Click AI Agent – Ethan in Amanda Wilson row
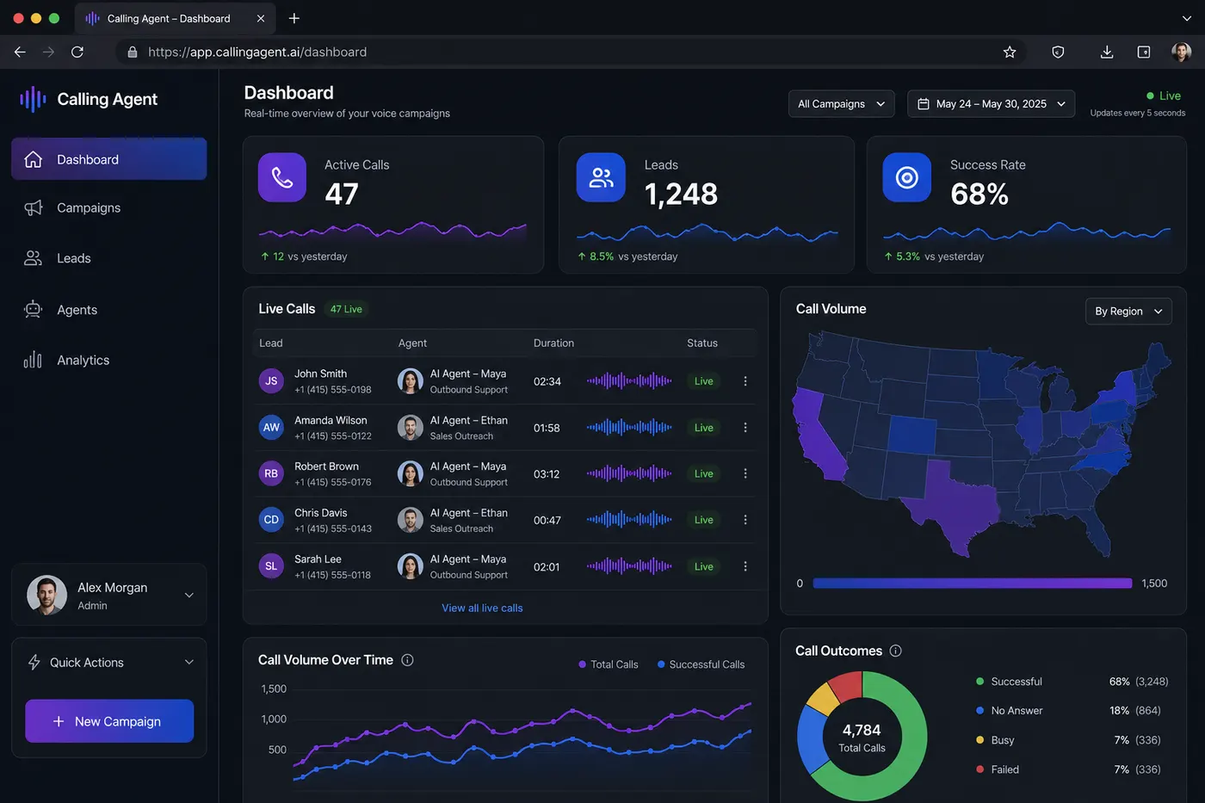Viewport: 1205px width, 803px height. (x=469, y=420)
